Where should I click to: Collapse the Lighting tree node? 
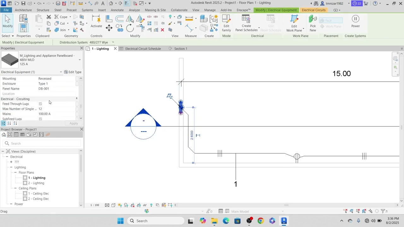(11, 167)
